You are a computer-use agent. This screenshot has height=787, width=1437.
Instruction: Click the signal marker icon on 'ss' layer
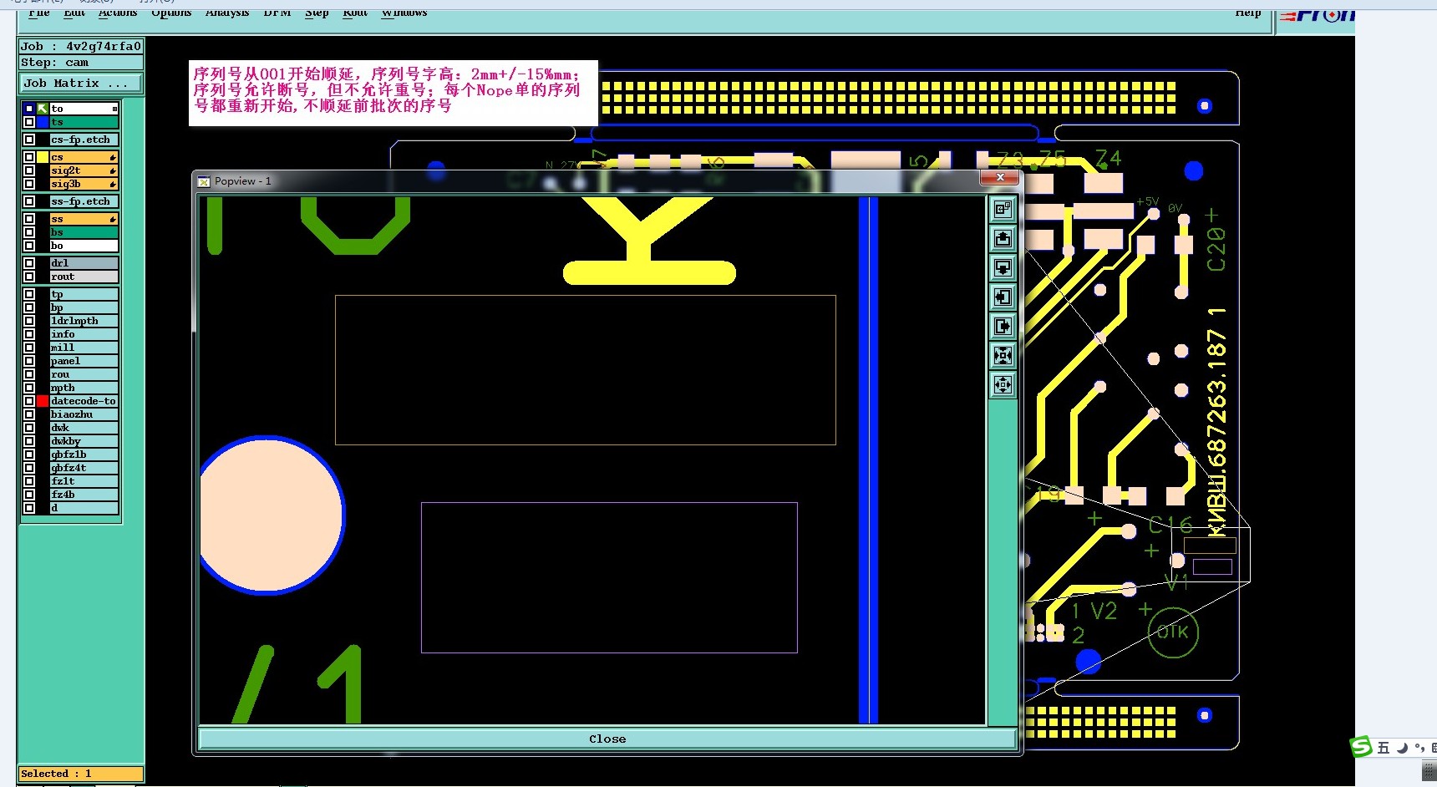(113, 219)
